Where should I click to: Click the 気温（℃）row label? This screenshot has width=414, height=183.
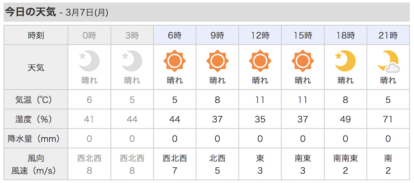click(x=36, y=100)
